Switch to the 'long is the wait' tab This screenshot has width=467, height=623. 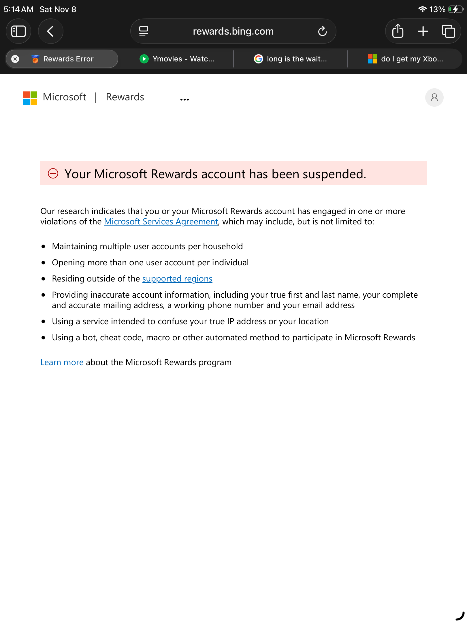(292, 59)
